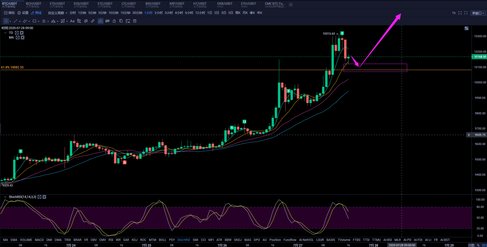487x247 pixels.
Task: Open StochRSI settings gear
Action: (39, 197)
